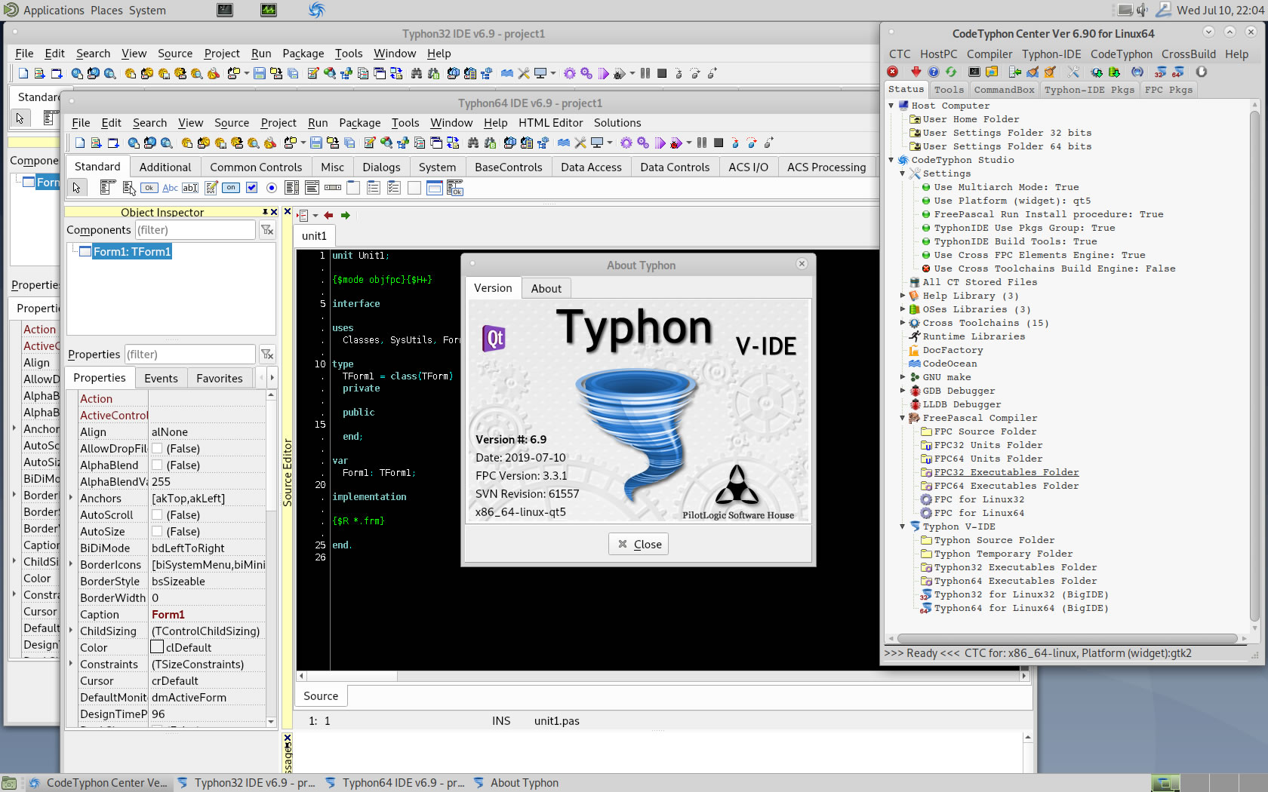
Task: Open terminal icon in CTC toolbar
Action: pos(974,72)
